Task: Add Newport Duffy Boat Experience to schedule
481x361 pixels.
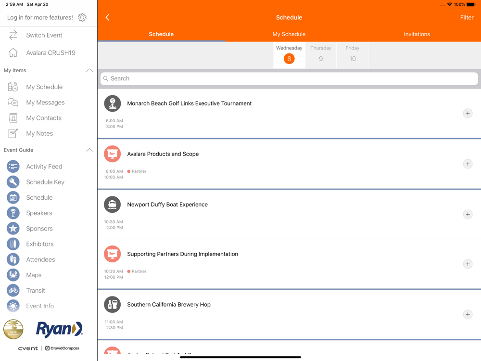Action: (468, 214)
